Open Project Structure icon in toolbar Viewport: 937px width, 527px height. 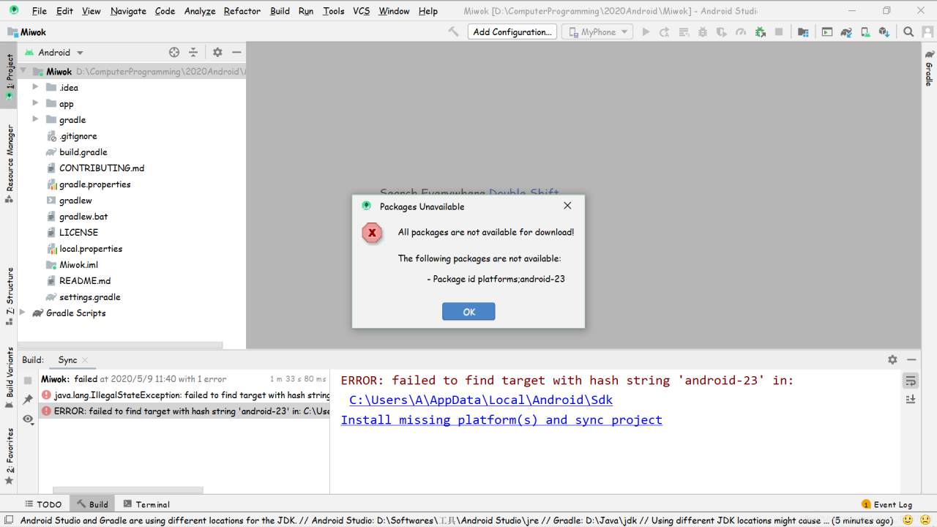point(803,32)
